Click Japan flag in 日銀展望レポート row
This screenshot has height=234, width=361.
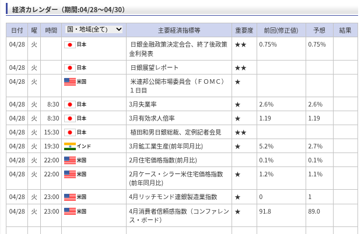point(69,68)
